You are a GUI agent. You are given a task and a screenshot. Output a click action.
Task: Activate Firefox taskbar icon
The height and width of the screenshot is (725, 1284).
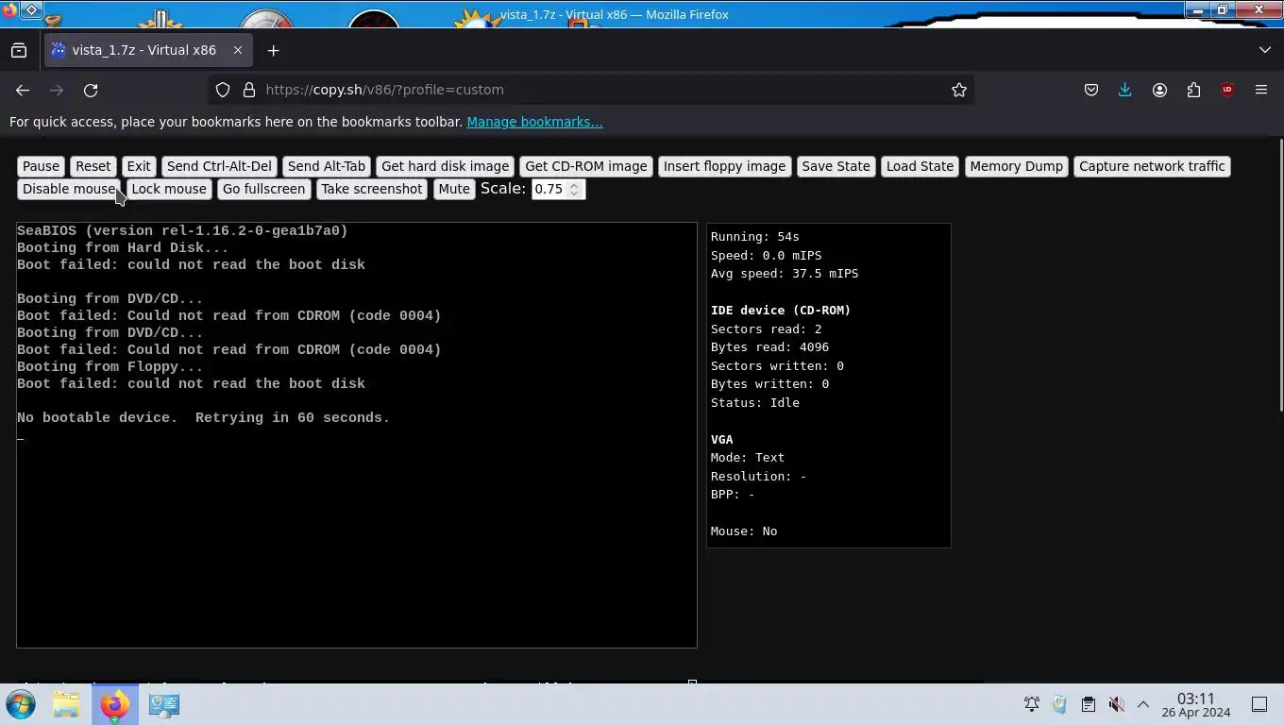(x=114, y=704)
